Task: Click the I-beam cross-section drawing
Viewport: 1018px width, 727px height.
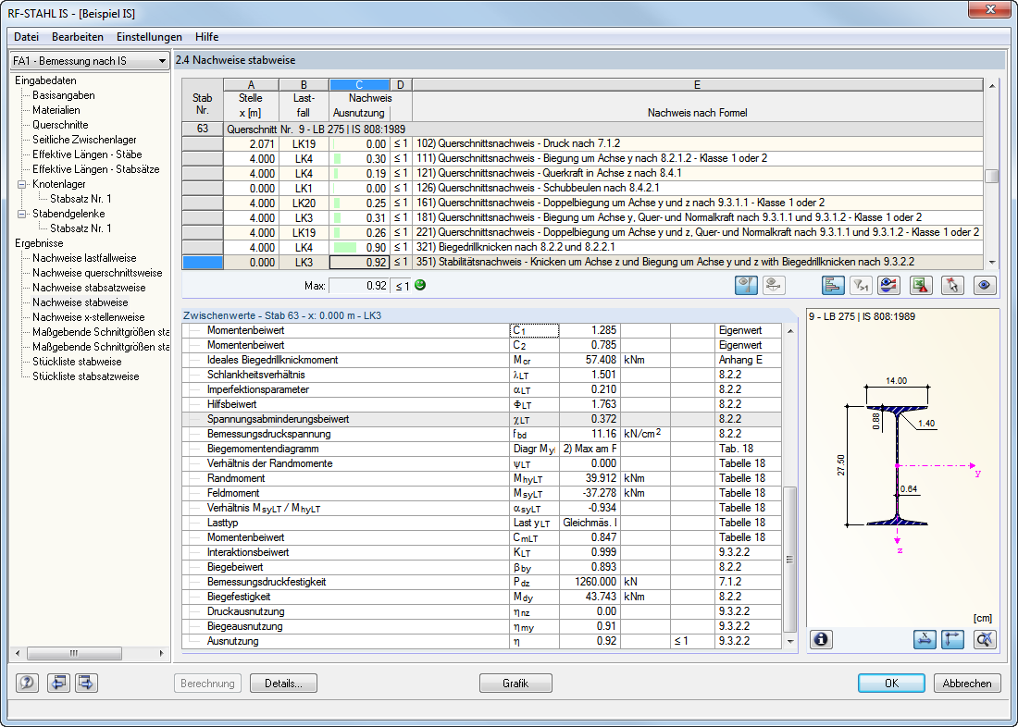Action: [897, 465]
